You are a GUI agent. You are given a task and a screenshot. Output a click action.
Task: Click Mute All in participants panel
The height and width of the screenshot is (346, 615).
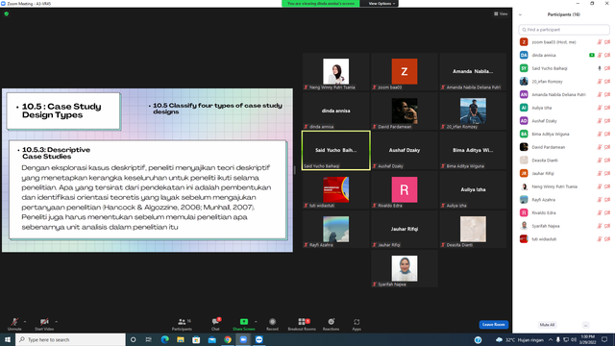(547, 325)
